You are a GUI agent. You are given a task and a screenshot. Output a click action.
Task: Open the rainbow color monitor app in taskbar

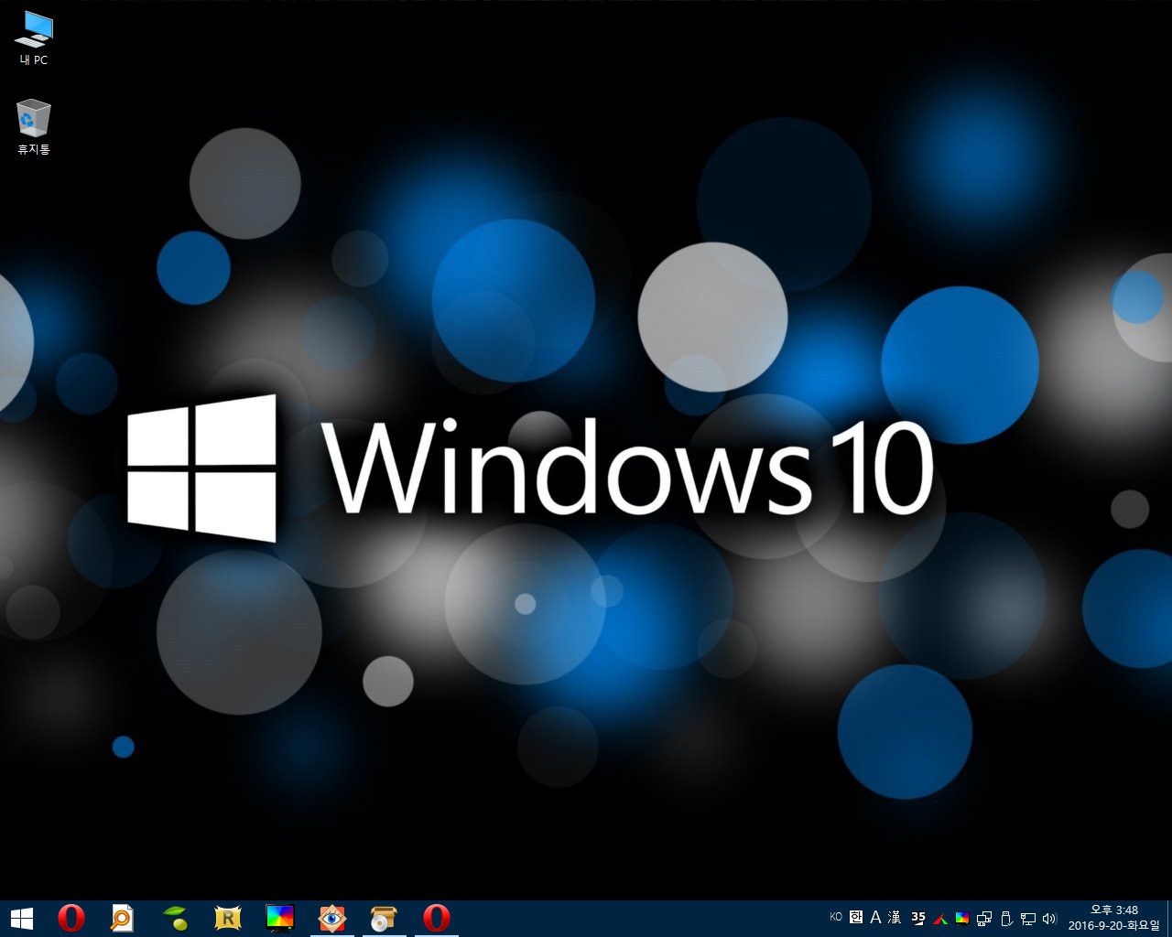(x=279, y=918)
